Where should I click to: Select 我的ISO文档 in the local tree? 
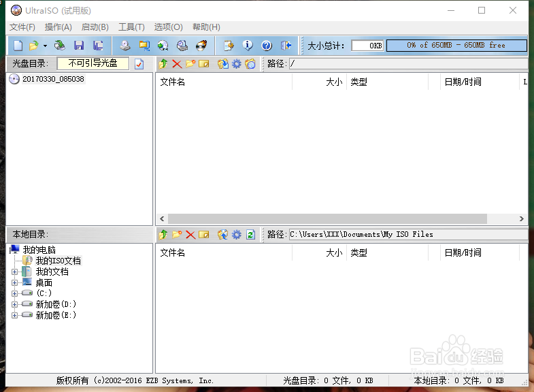tap(59, 261)
